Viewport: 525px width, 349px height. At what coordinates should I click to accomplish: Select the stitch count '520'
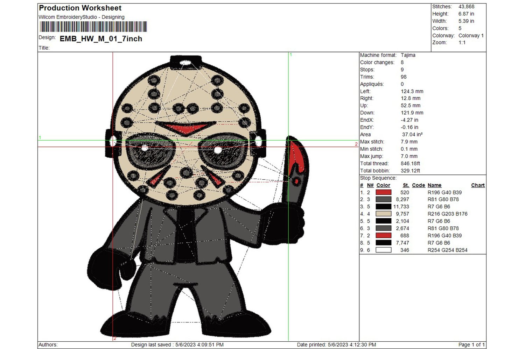(x=405, y=192)
